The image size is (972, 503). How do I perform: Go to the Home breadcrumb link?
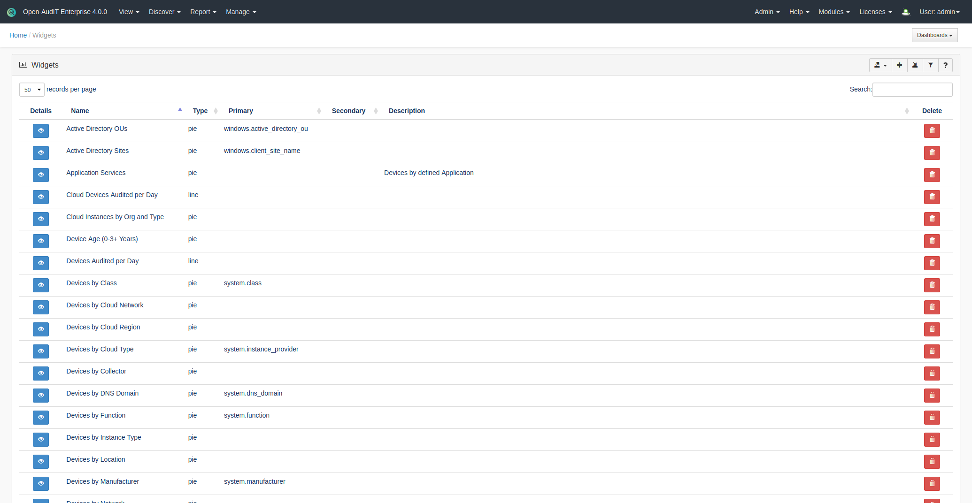(18, 35)
